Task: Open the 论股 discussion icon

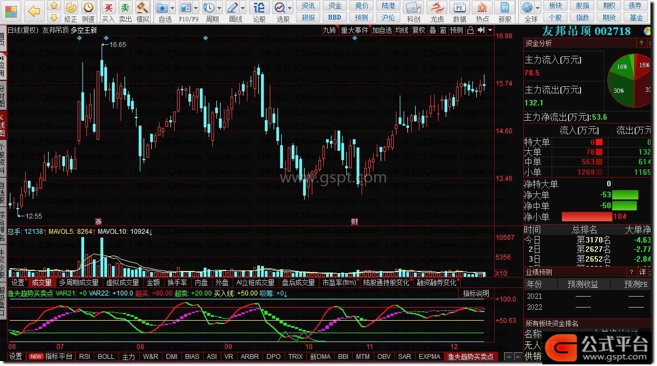Action: click(x=259, y=8)
